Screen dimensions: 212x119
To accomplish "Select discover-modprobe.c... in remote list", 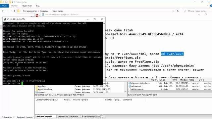I will point(170,83).
